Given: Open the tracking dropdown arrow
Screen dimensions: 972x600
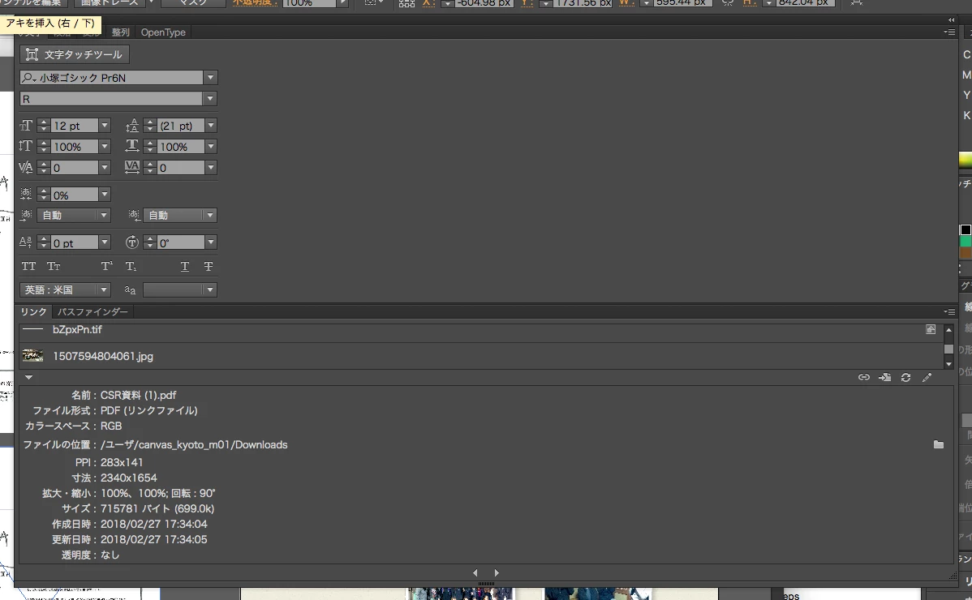Looking at the screenshot, I should [x=211, y=168].
